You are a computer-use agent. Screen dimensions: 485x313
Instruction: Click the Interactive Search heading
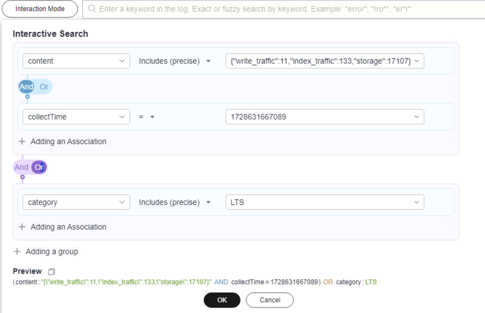[50, 34]
